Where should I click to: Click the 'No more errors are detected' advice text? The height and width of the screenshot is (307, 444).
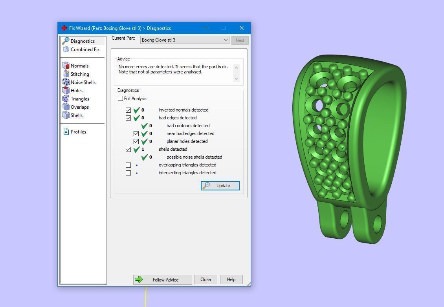173,69
